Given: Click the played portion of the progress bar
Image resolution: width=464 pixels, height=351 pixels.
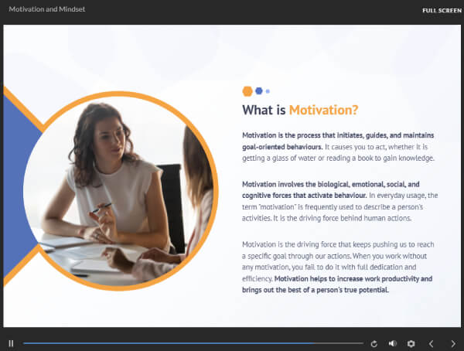Looking at the screenshot, I should (155, 343).
